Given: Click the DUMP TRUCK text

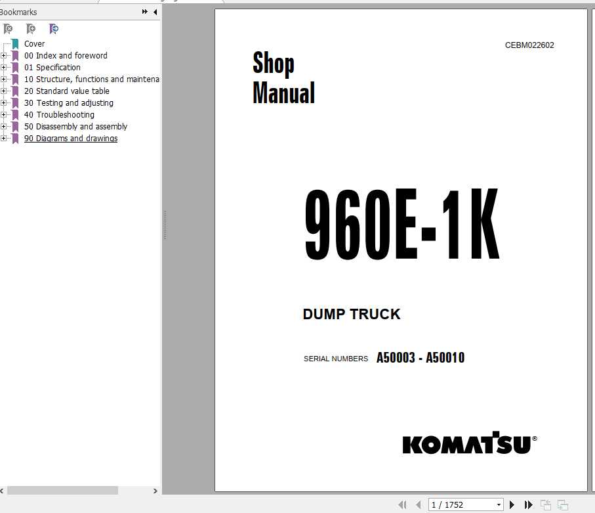Looking at the screenshot, I should click(352, 314).
